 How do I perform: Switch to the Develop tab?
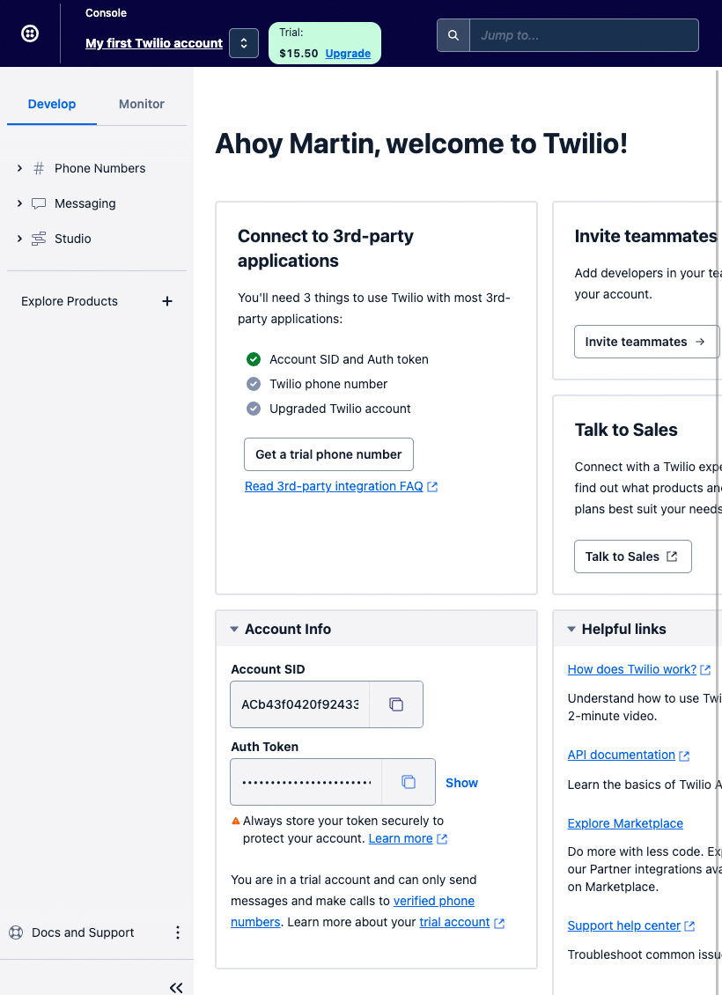tap(51, 104)
